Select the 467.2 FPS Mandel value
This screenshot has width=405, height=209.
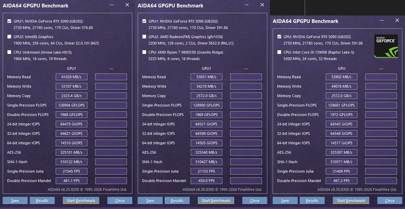click(342, 180)
